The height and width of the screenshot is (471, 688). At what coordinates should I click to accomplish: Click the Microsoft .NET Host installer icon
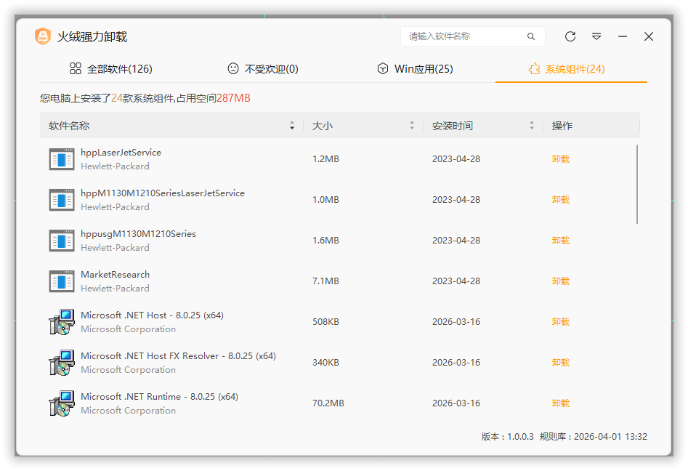pyautogui.click(x=62, y=322)
